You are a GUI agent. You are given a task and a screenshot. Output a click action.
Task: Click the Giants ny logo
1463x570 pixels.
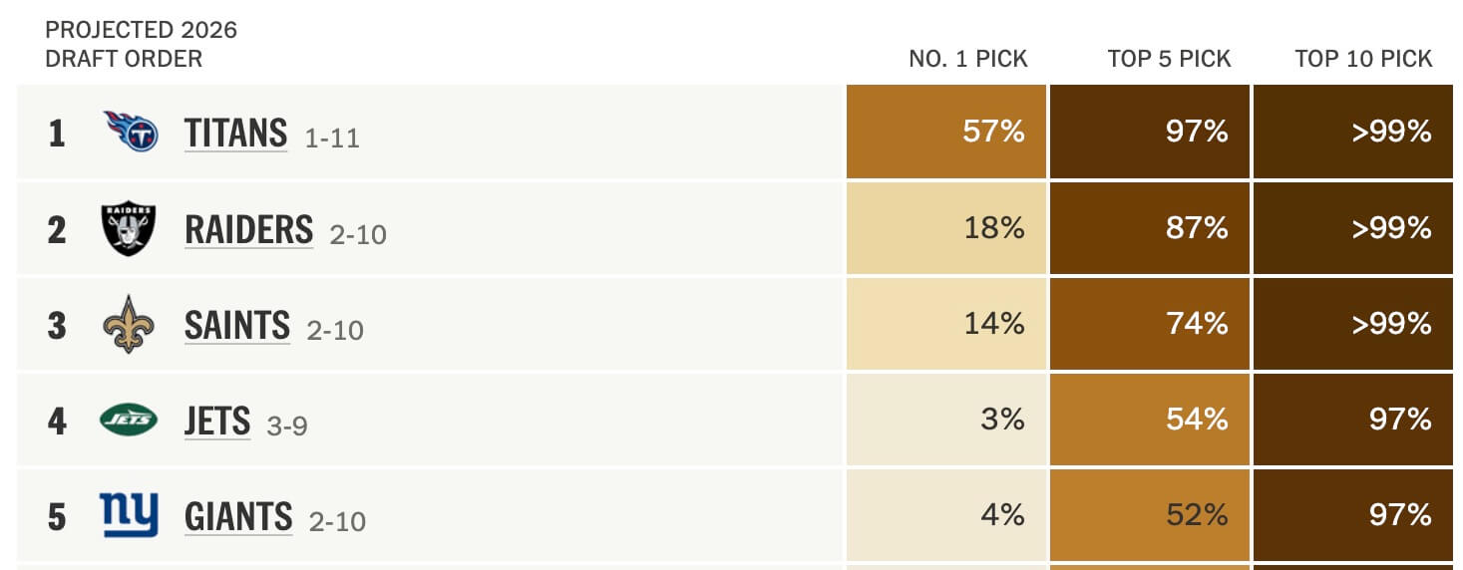tap(129, 515)
